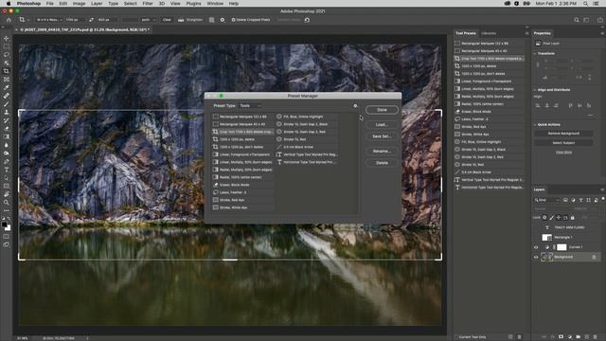The width and height of the screenshot is (606, 341).
Task: Click the Rename... button
Action: [382, 152]
